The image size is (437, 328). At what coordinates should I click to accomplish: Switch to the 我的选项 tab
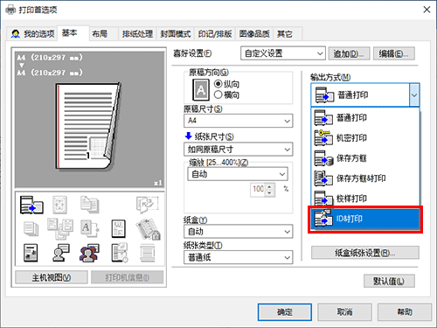pyautogui.click(x=32, y=34)
